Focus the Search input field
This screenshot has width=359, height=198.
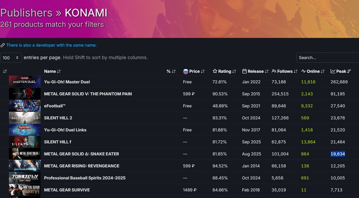click(x=328, y=58)
